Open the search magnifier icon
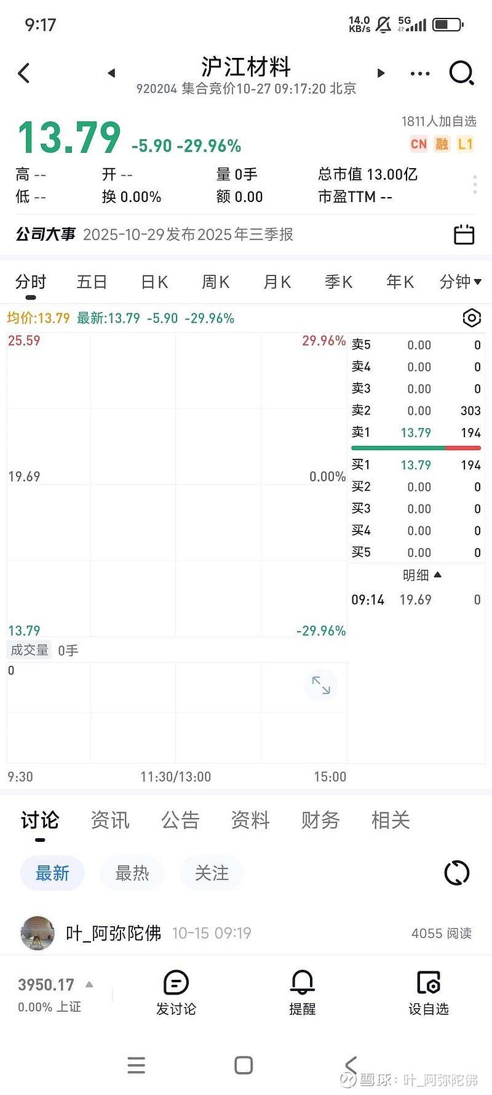 click(461, 73)
